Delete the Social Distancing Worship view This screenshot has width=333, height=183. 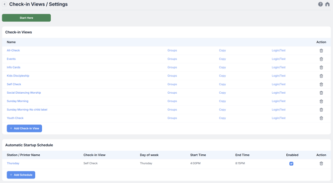click(321, 93)
